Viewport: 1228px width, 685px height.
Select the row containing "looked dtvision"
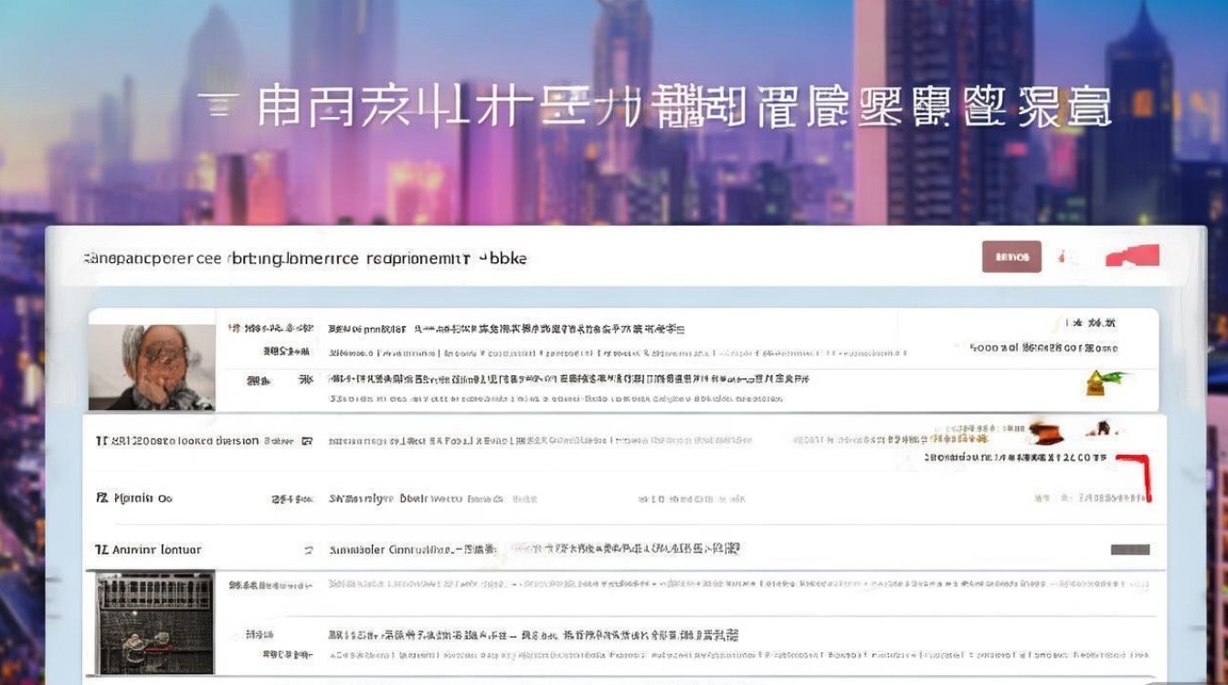point(624,441)
